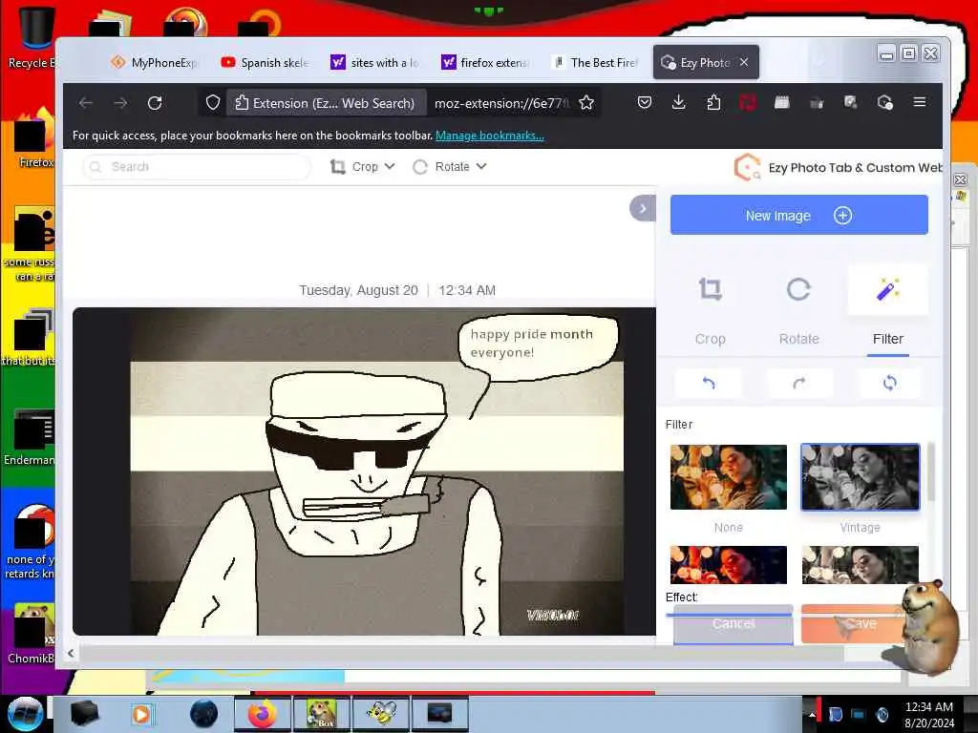Open the Windows Start orb
Viewport: 978px width, 733px height.
click(x=25, y=714)
